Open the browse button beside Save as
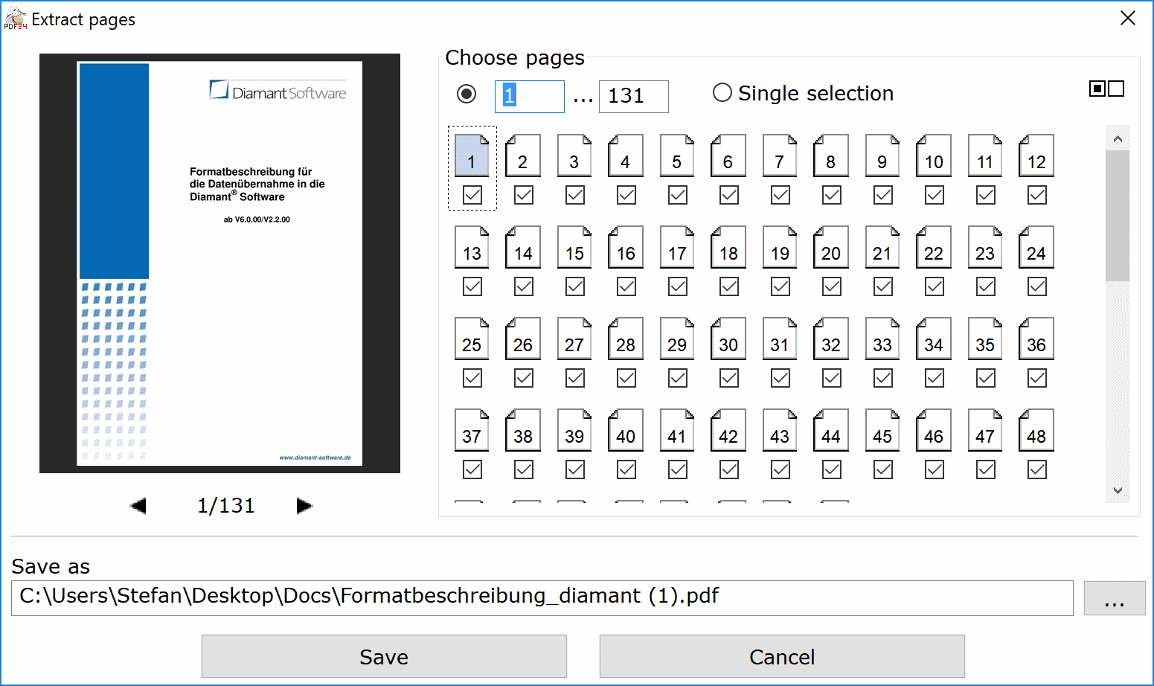The height and width of the screenshot is (686, 1154). [x=1113, y=597]
